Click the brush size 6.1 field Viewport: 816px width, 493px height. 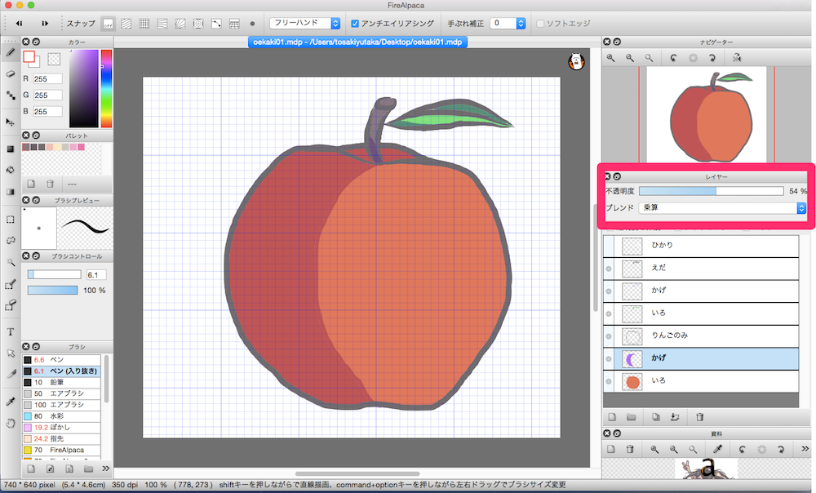pos(96,275)
